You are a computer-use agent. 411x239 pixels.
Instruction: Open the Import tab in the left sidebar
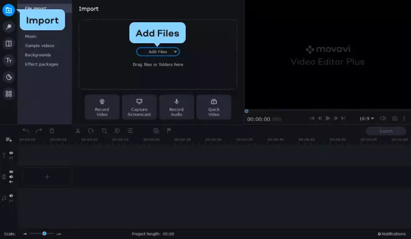click(9, 10)
